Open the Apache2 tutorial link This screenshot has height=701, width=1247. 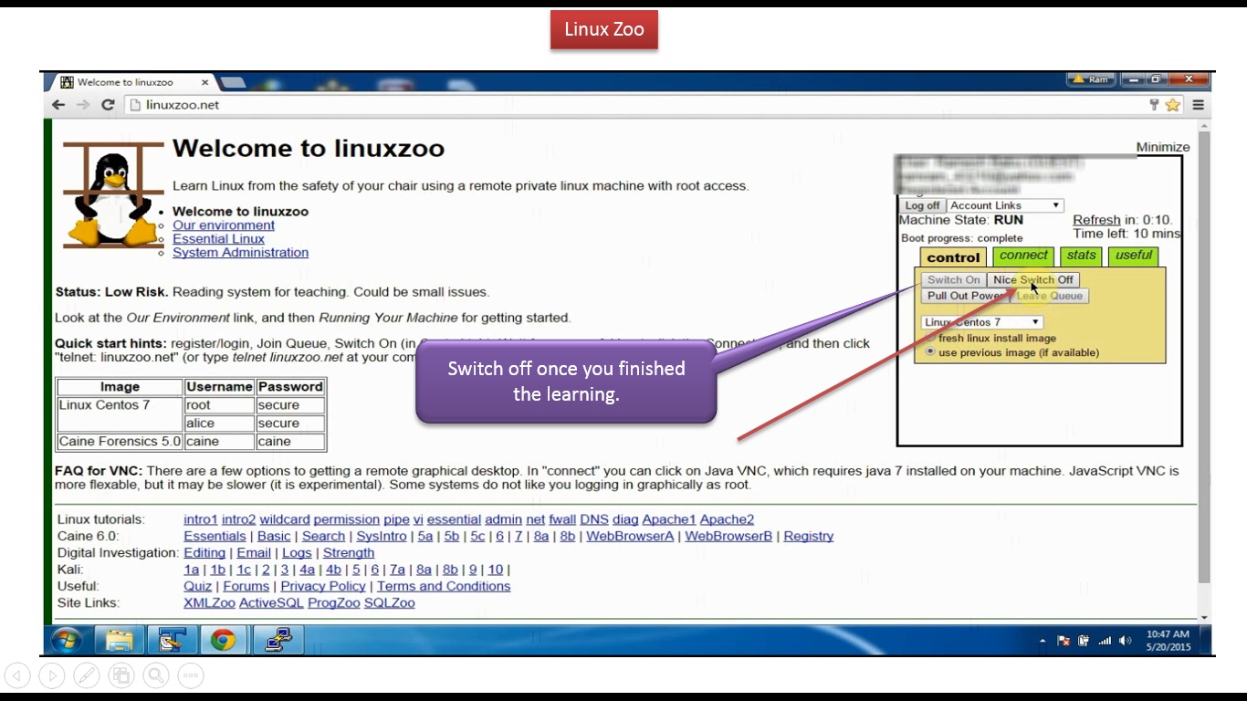[727, 519]
